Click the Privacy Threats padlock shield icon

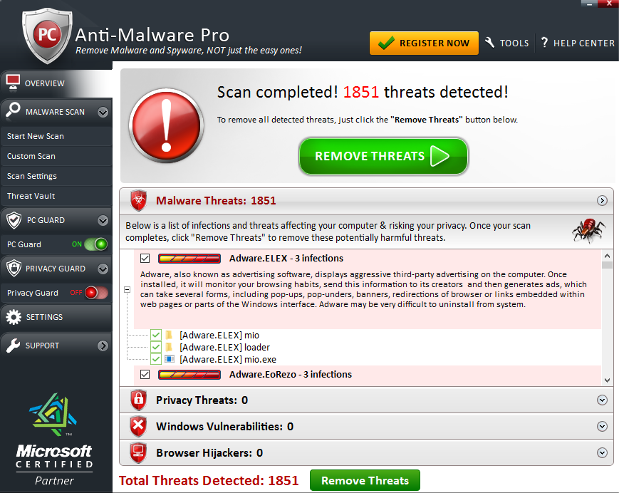pyautogui.click(x=138, y=400)
